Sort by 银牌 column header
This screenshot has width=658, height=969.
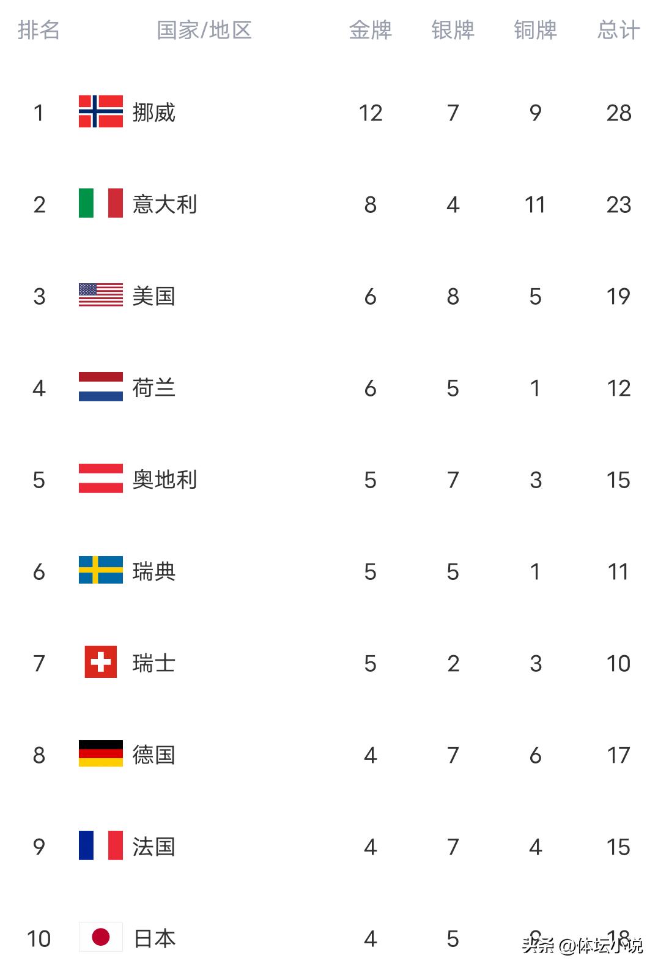click(453, 30)
